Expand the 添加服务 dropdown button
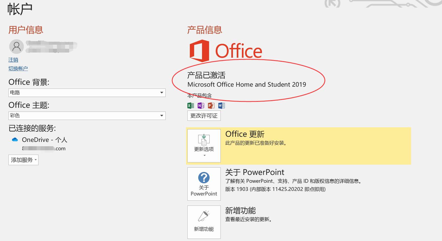Image resolution: width=442 pixels, height=241 pixels. point(23,160)
